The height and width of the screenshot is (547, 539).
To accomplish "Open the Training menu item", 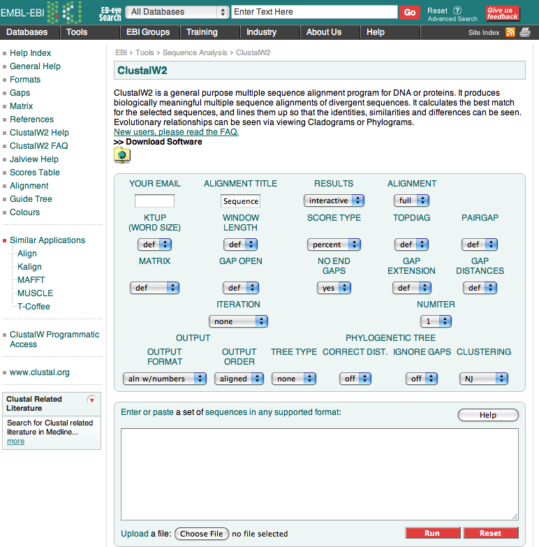I will [x=202, y=32].
